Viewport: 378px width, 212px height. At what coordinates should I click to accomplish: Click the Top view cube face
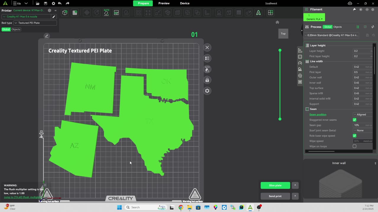pyautogui.click(x=283, y=34)
